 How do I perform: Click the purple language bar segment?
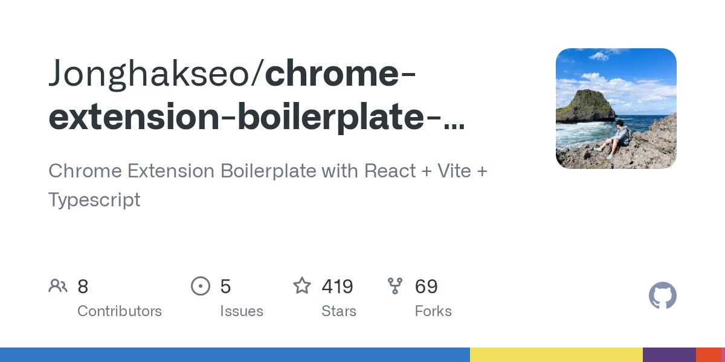tap(669, 355)
